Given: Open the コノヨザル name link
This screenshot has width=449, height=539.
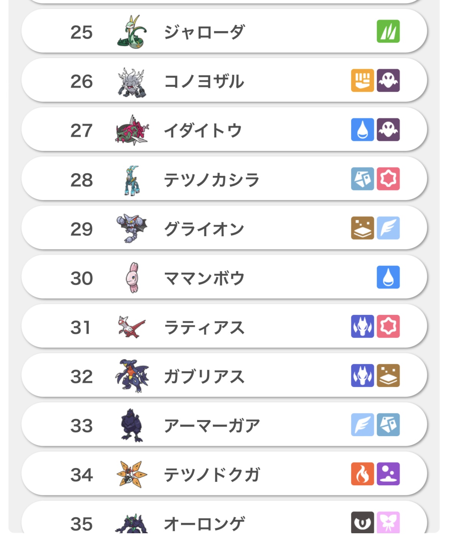Looking at the screenshot, I should (x=204, y=81).
